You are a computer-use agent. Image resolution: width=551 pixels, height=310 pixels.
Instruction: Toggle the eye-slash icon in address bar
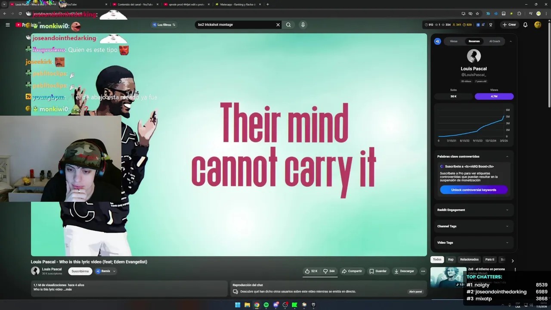point(470,13)
